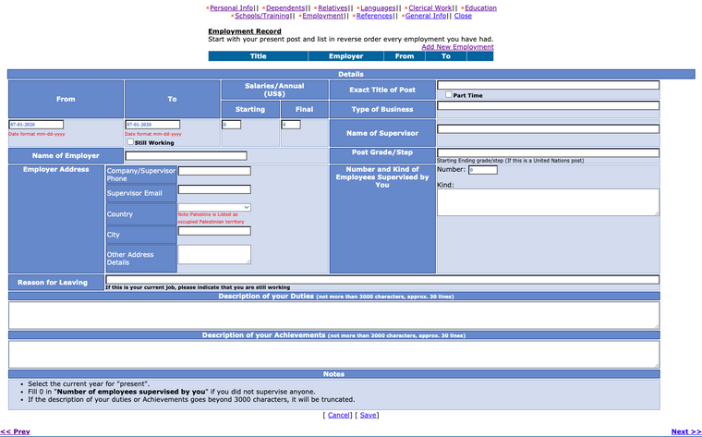The width and height of the screenshot is (702, 437).
Task: Click the Reason for Leaving field
Action: click(381, 279)
